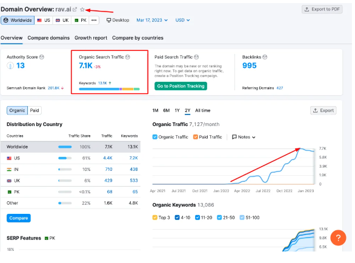This screenshot has height=263, width=355.
Task: Click Organic Search Traffic info icon
Action: [x=128, y=57]
